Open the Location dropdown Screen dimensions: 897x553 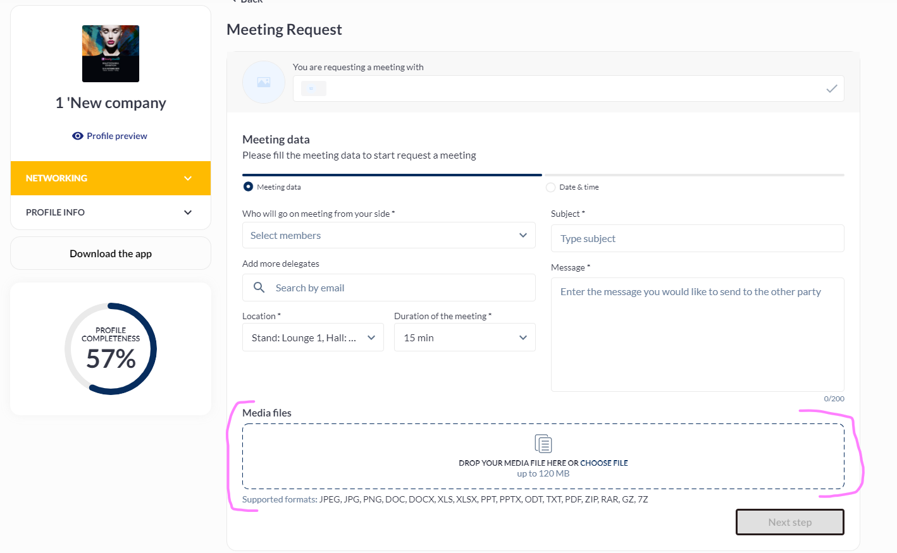pos(312,337)
